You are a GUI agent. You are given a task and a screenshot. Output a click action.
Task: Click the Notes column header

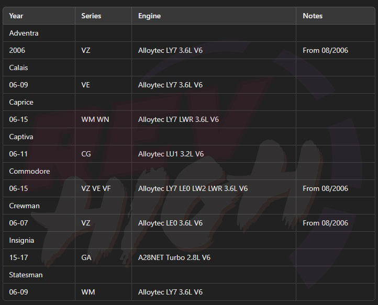pos(336,16)
